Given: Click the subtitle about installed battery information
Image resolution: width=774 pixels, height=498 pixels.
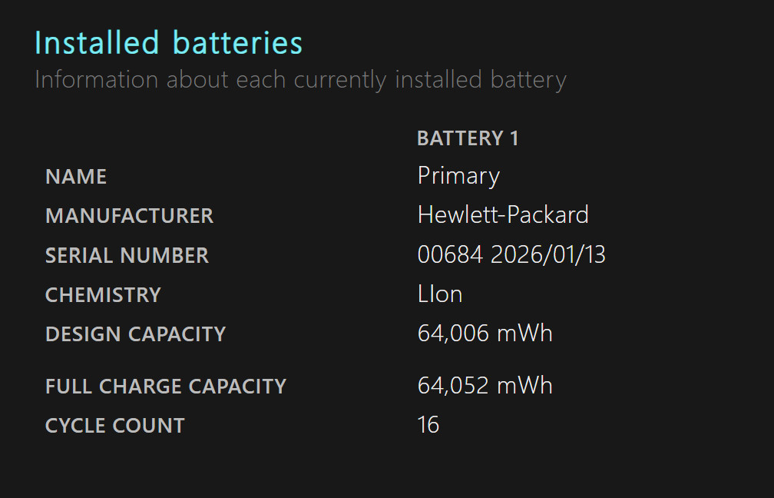Looking at the screenshot, I should point(301,80).
